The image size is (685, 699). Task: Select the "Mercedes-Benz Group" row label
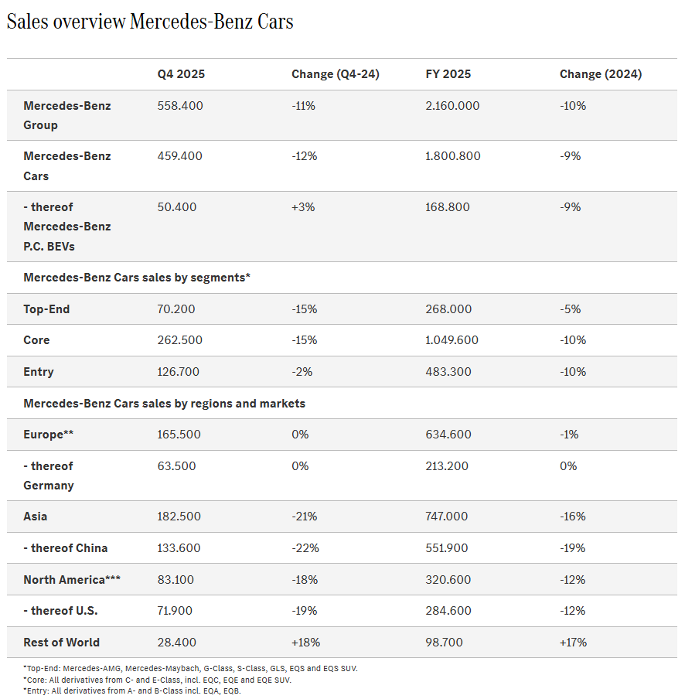click(67, 115)
